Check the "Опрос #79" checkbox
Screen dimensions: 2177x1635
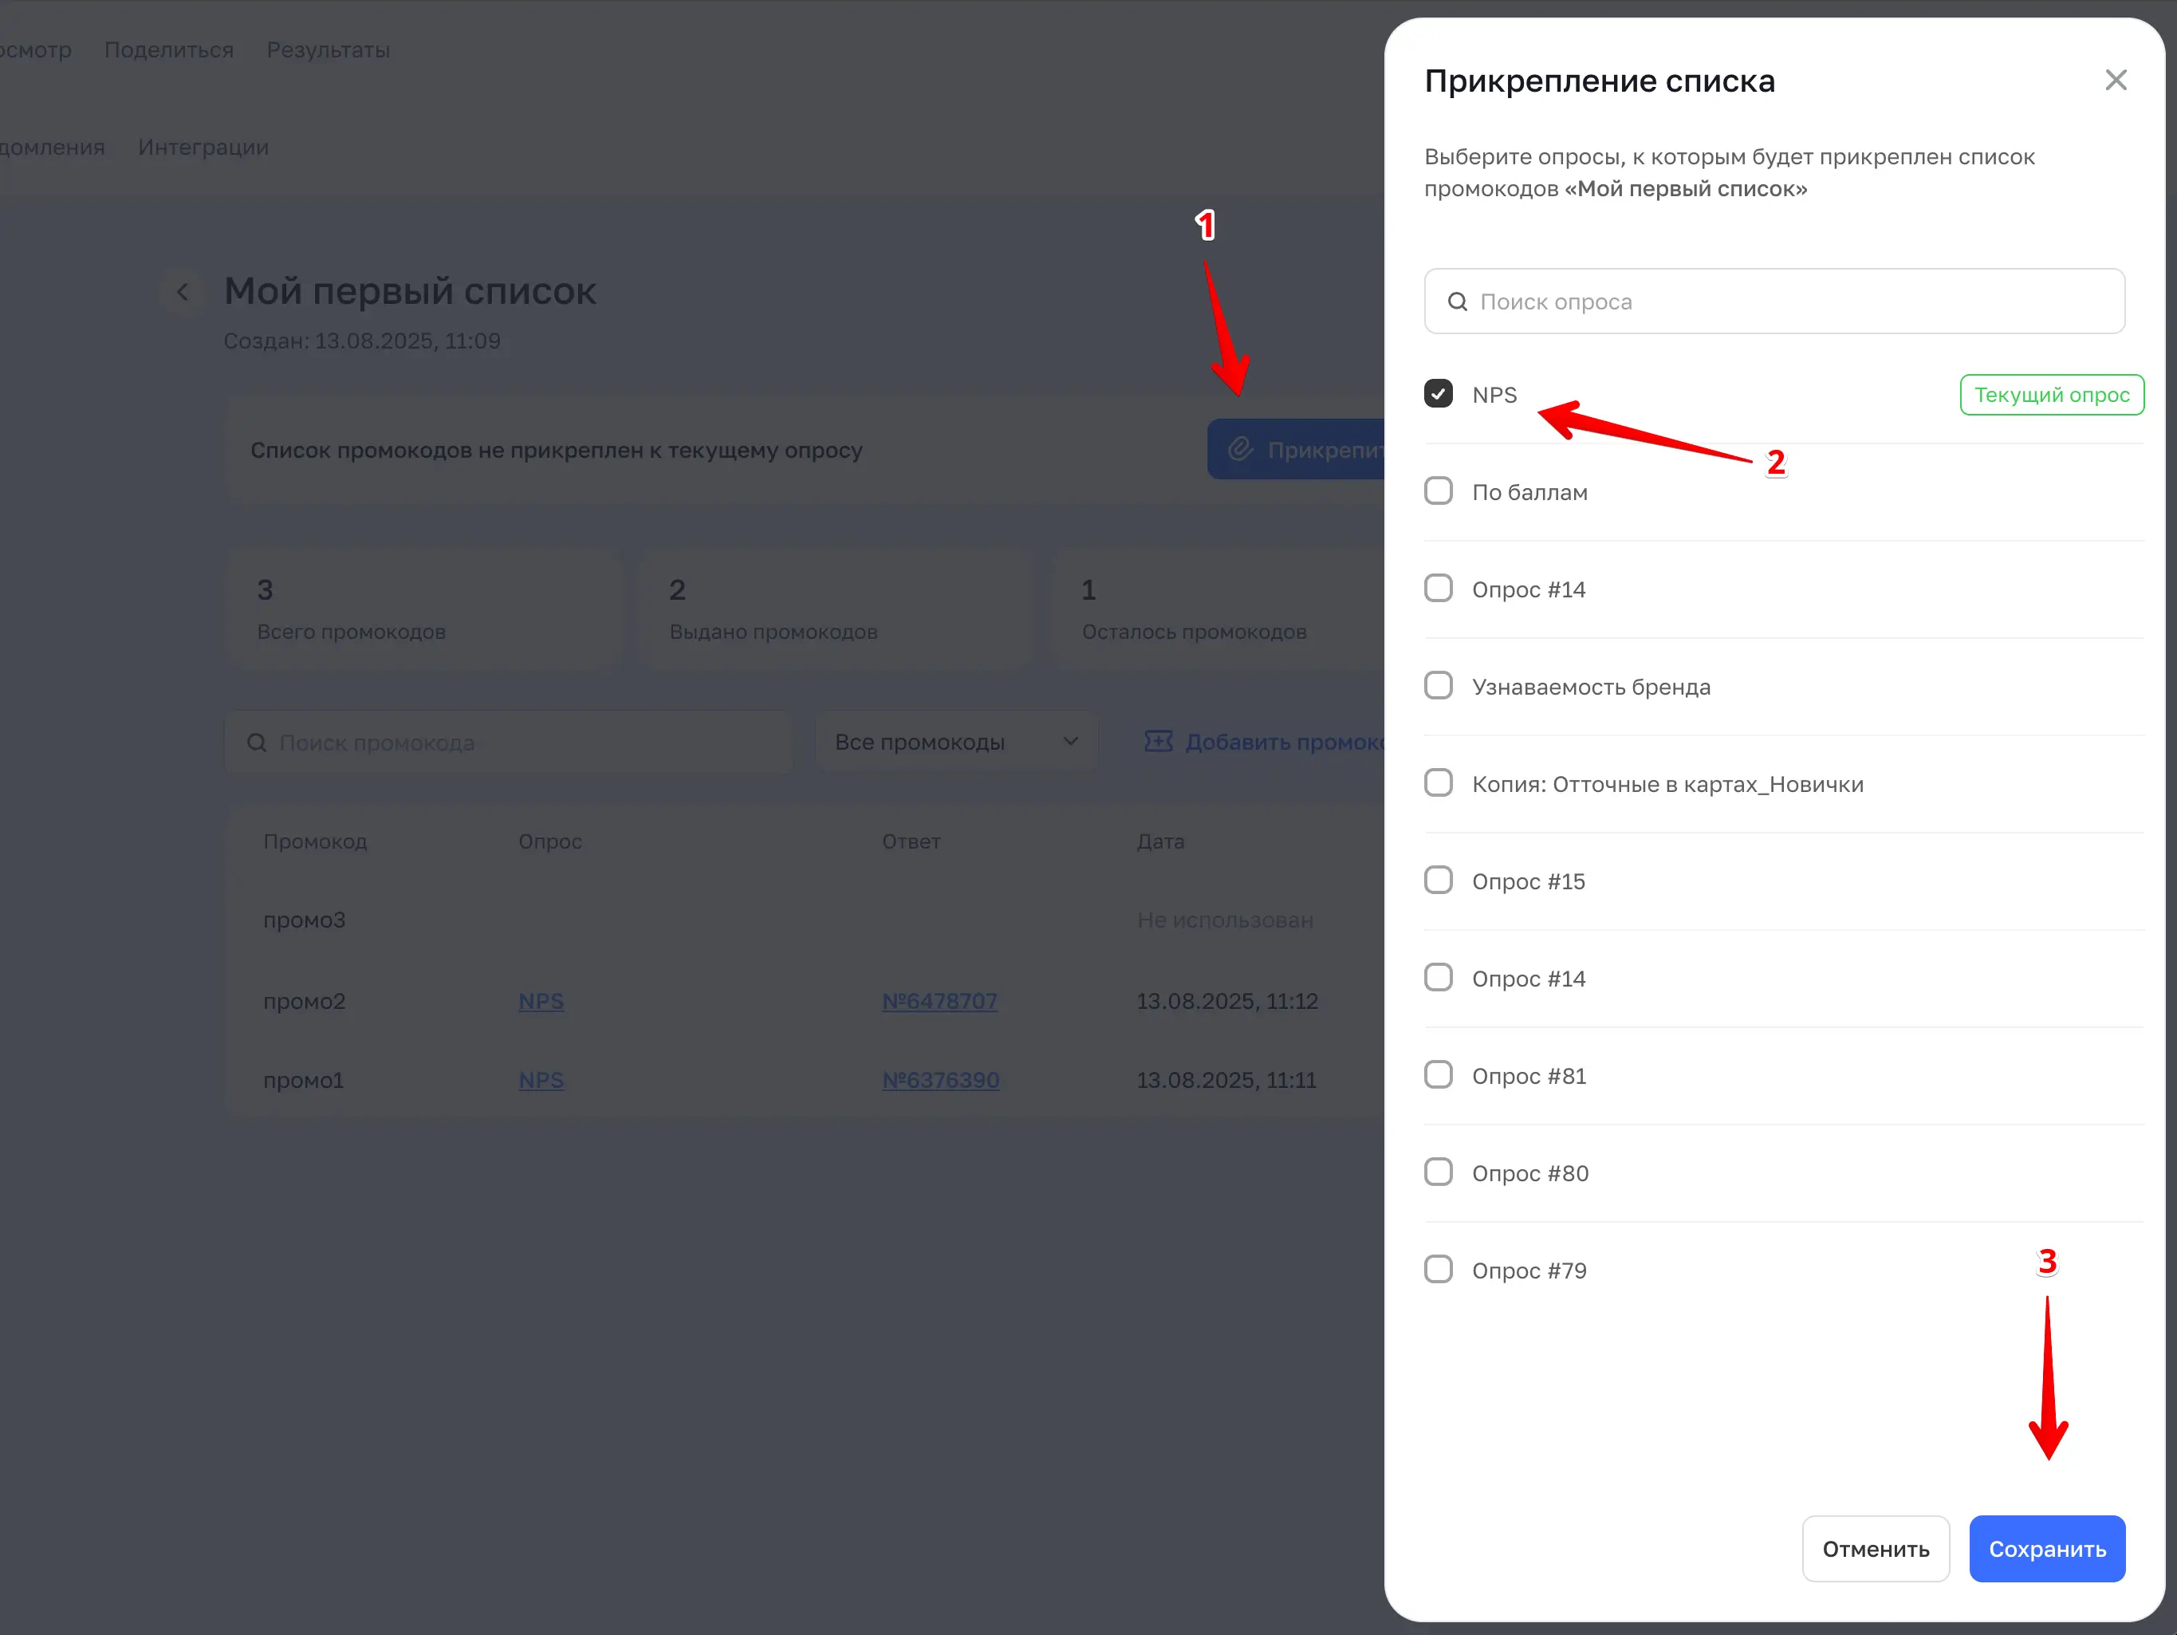[x=1438, y=1270]
